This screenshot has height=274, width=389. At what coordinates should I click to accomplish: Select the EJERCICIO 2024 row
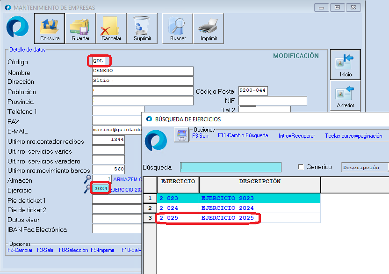tap(227, 208)
